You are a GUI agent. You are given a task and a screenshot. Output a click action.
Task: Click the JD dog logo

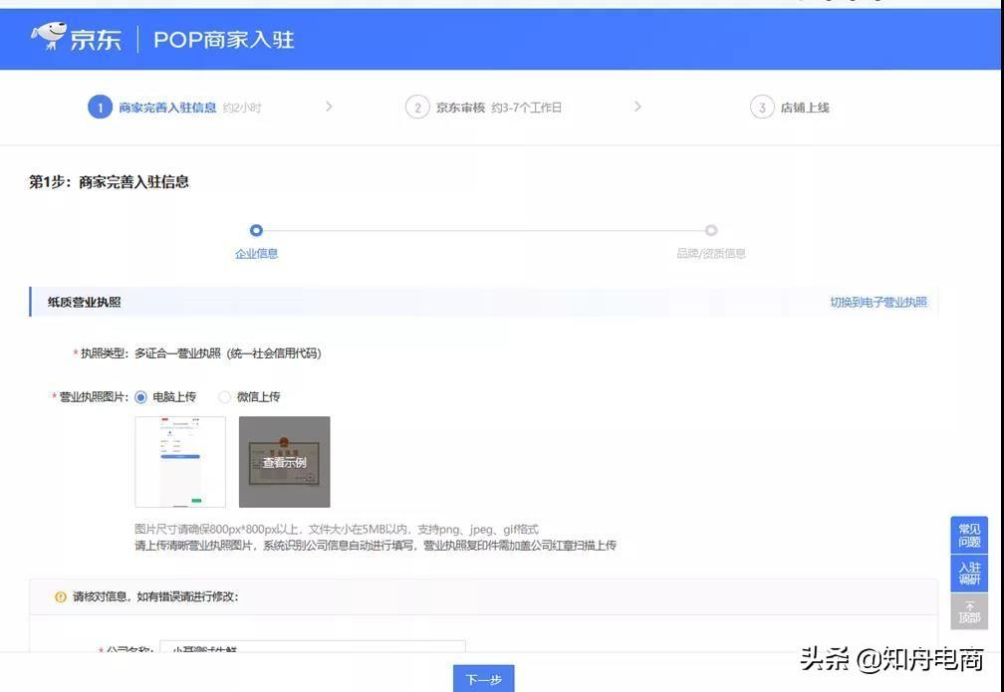click(48, 35)
